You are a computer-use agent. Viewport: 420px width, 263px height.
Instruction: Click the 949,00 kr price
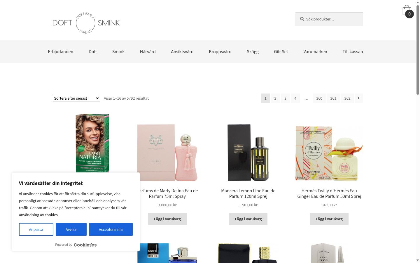[329, 205]
